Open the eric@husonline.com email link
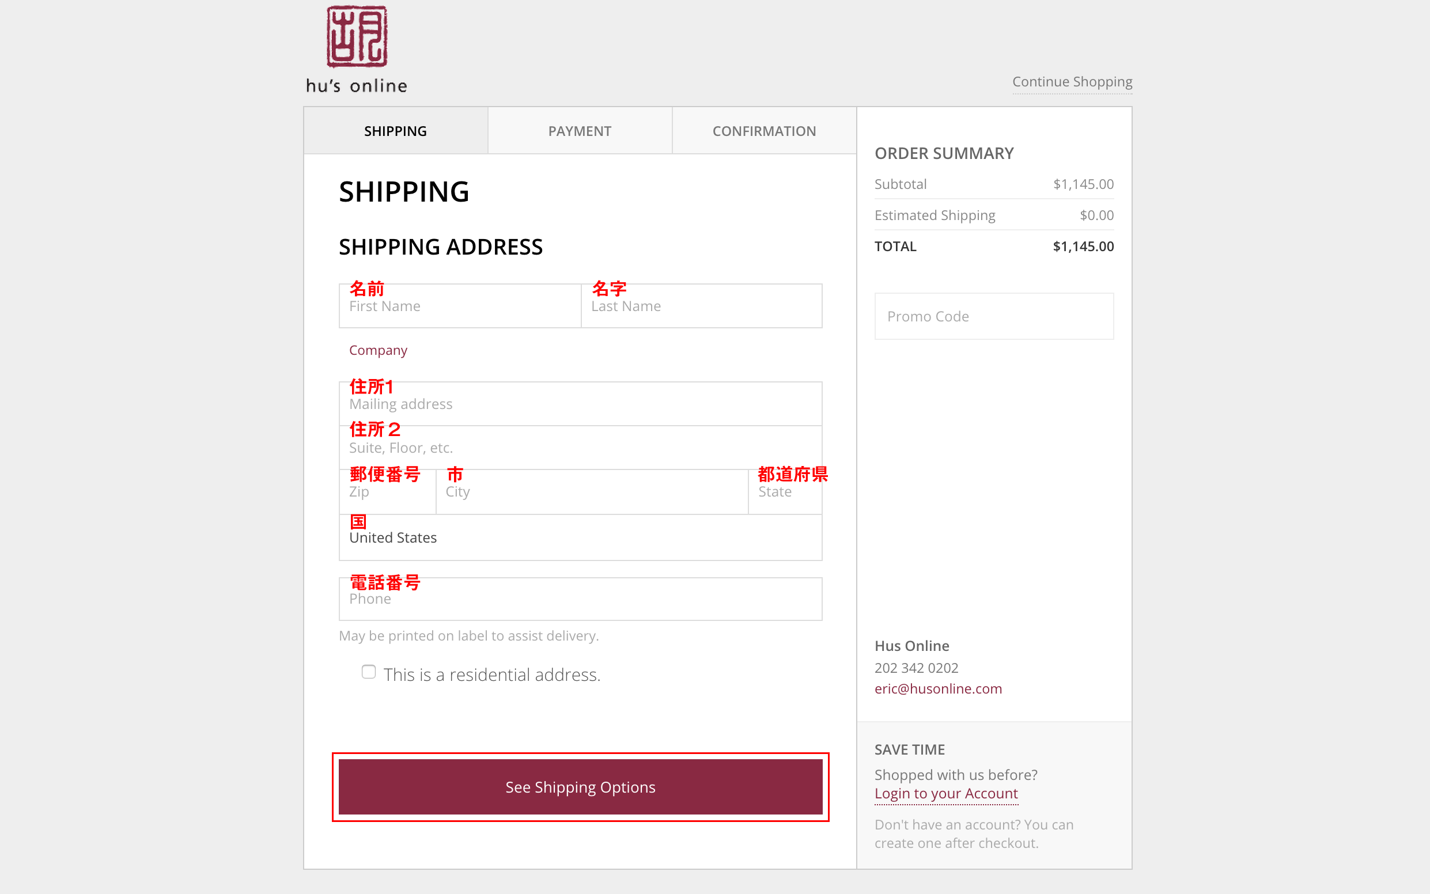Screen dimensions: 1430x894 pyautogui.click(x=938, y=689)
